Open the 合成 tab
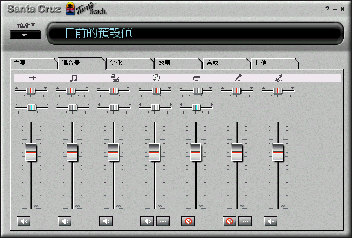 pos(226,63)
